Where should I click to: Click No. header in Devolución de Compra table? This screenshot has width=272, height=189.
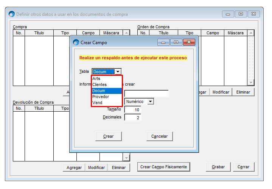19,108
